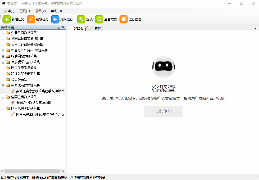Click the 立即使用 button
This screenshot has height=180, width=259.
click(163, 111)
